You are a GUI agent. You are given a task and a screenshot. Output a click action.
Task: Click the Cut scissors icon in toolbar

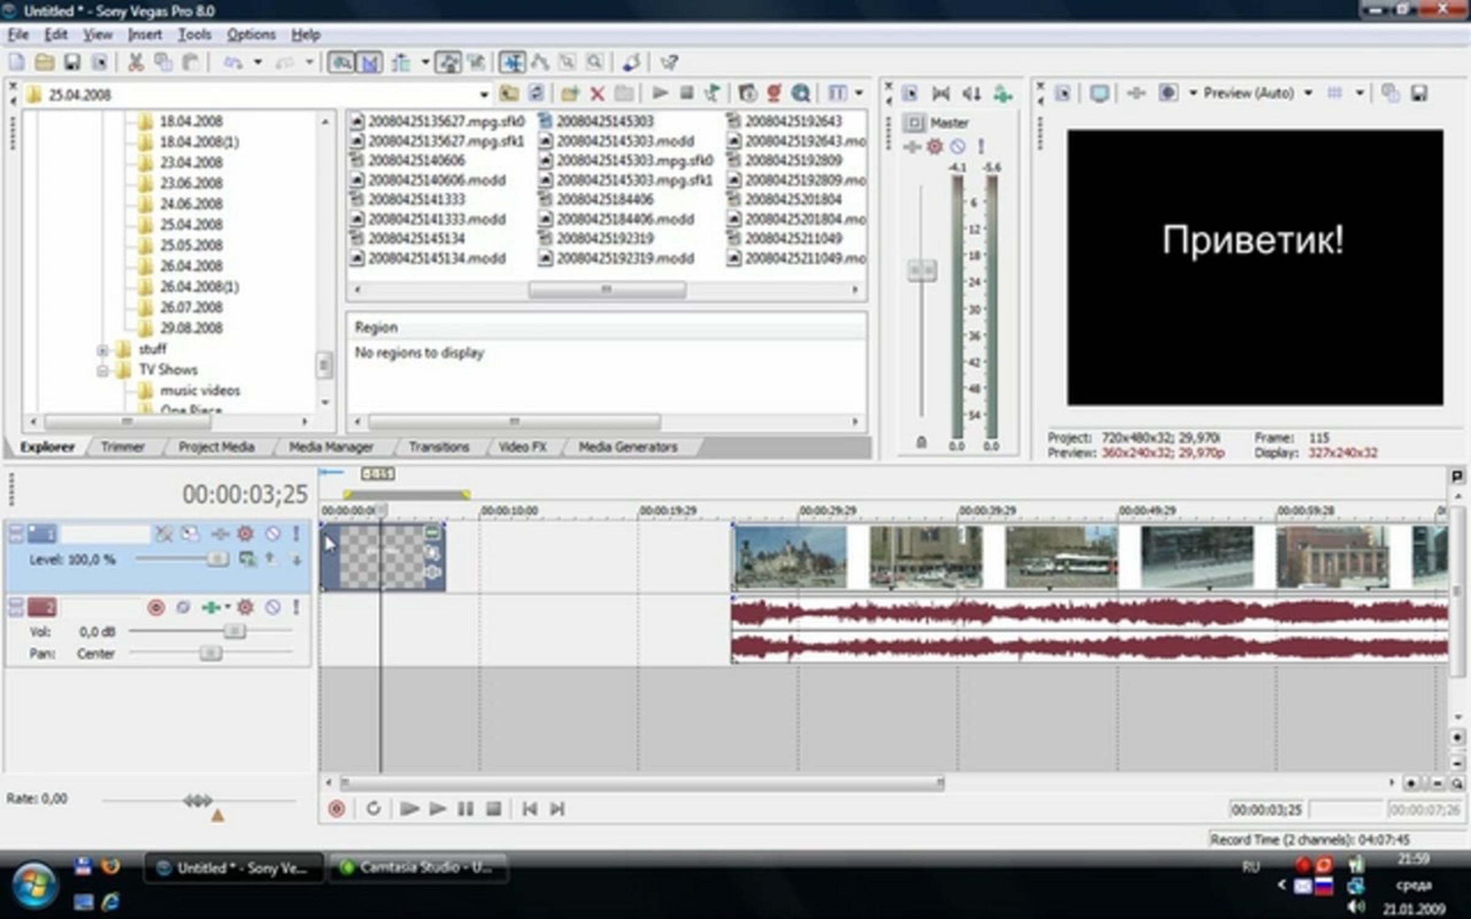tap(135, 62)
